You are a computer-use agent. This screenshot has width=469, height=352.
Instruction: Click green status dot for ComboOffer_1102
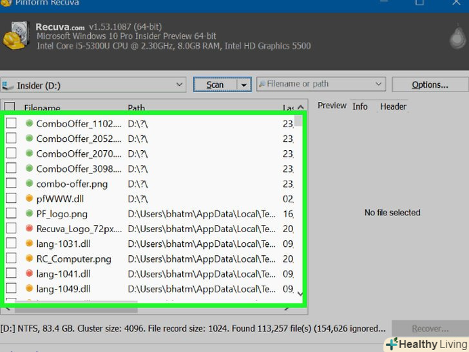point(29,123)
